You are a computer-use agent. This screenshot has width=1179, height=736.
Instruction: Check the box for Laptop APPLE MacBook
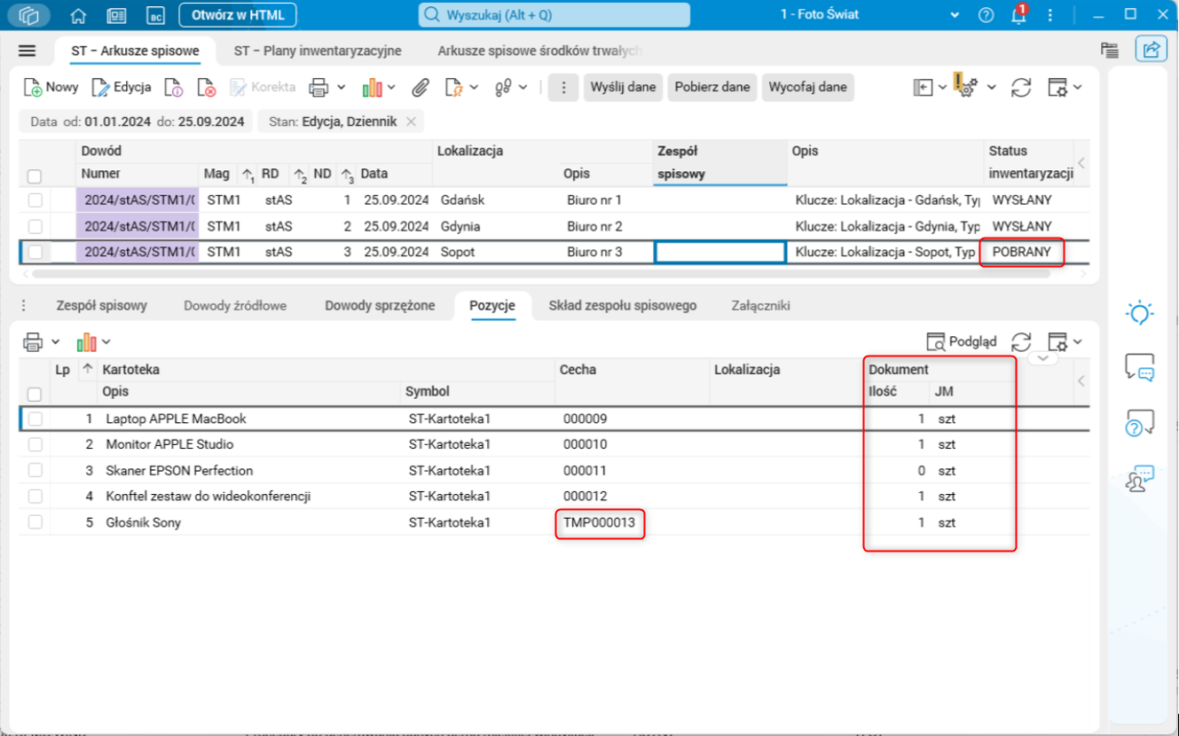[x=35, y=419]
